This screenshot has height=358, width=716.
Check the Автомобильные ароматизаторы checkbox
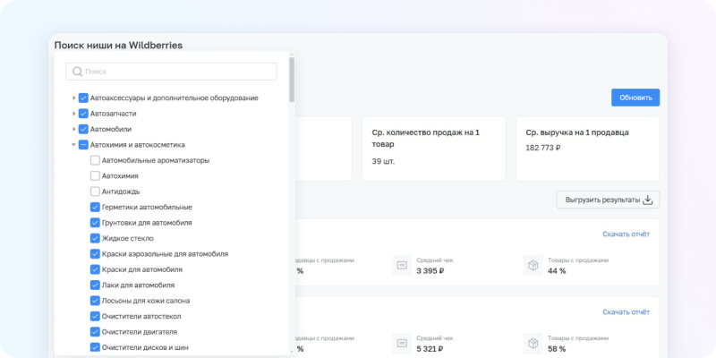click(x=95, y=160)
